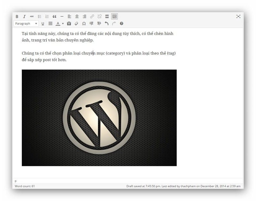This screenshot has width=256, height=201.
Task: Insert a horizontal line
Action: 62,17
